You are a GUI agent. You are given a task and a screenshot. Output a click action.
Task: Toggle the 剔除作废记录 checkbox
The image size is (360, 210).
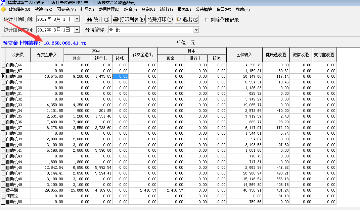click(207, 20)
